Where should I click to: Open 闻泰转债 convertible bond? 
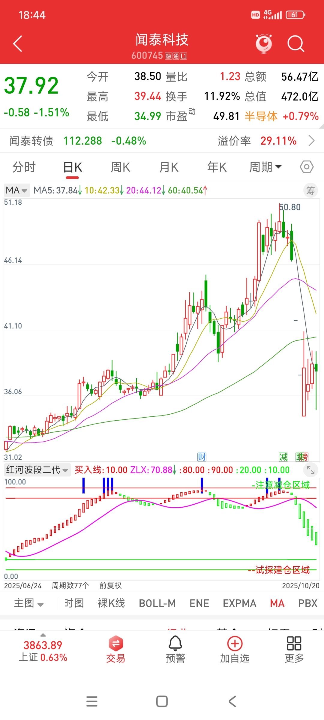(x=31, y=141)
